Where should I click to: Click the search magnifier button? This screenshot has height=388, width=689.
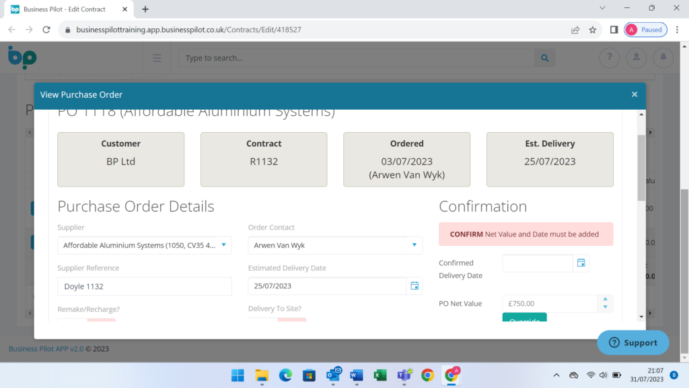pyautogui.click(x=545, y=58)
